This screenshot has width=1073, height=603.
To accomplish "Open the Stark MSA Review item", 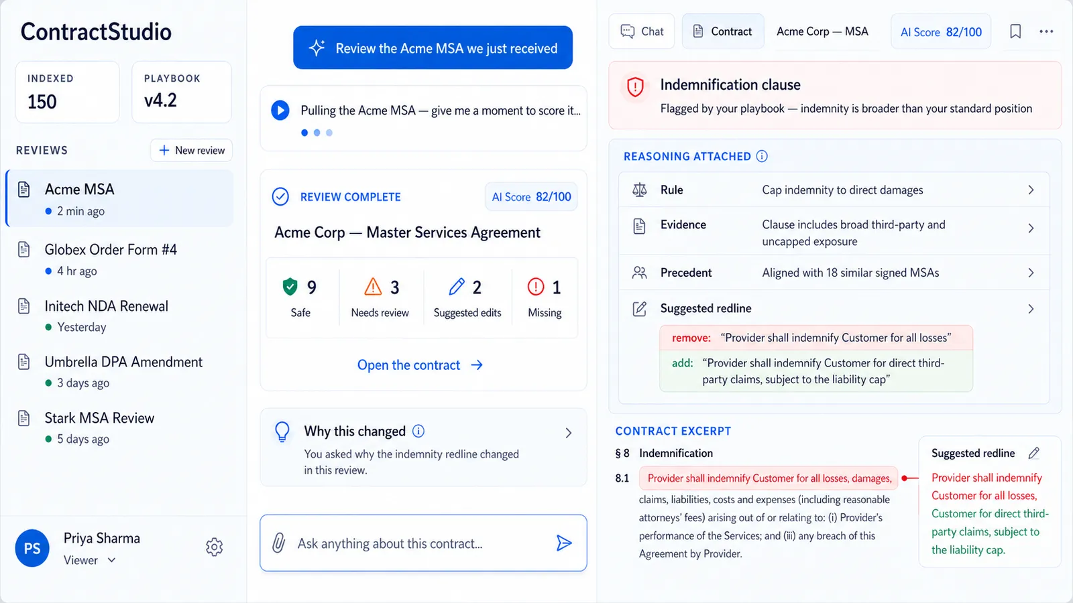I will (x=119, y=428).
